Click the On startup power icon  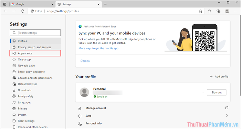[14, 60]
